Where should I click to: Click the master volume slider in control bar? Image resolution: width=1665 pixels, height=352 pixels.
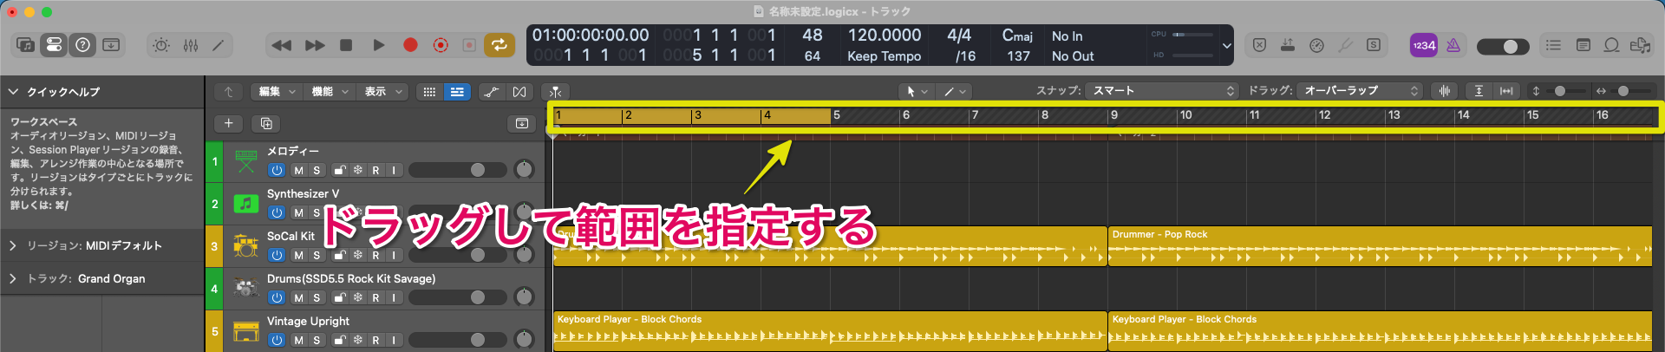[1503, 46]
